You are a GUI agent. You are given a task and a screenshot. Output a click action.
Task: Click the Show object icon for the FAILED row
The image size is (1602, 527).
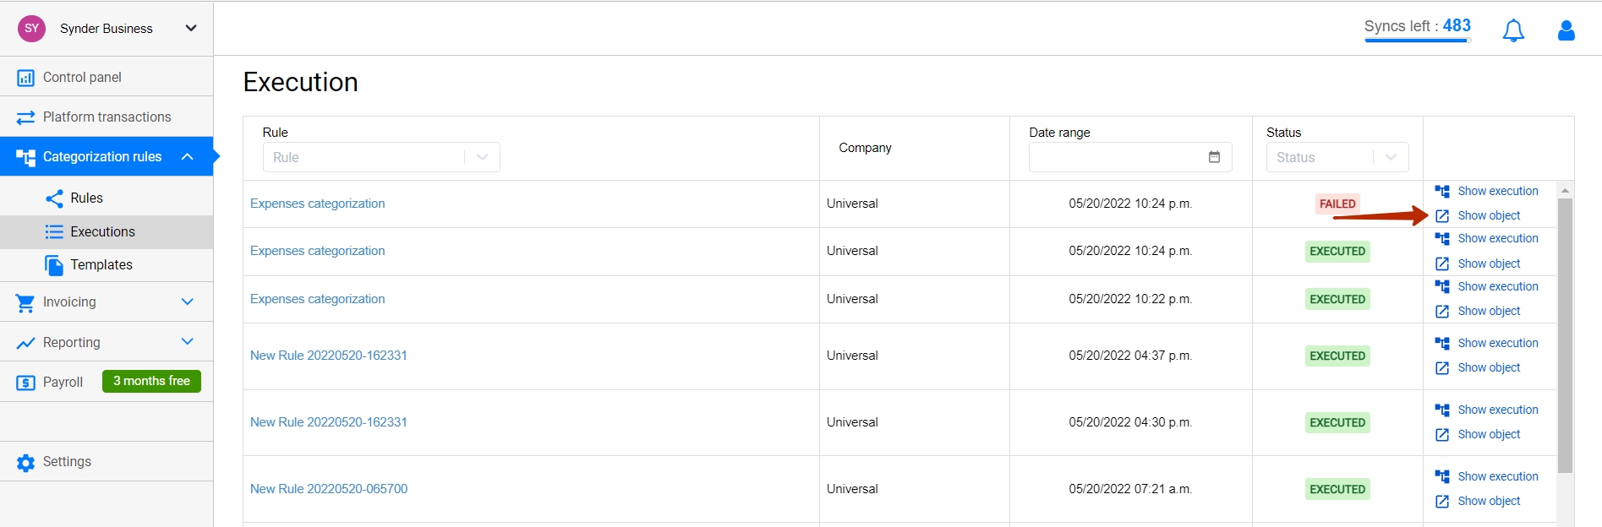(x=1442, y=216)
